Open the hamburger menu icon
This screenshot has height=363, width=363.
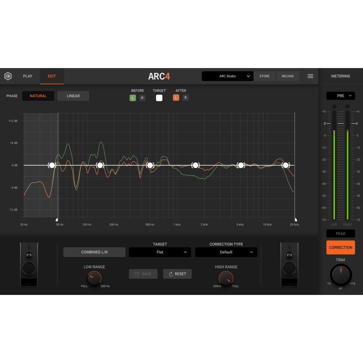tap(310, 76)
